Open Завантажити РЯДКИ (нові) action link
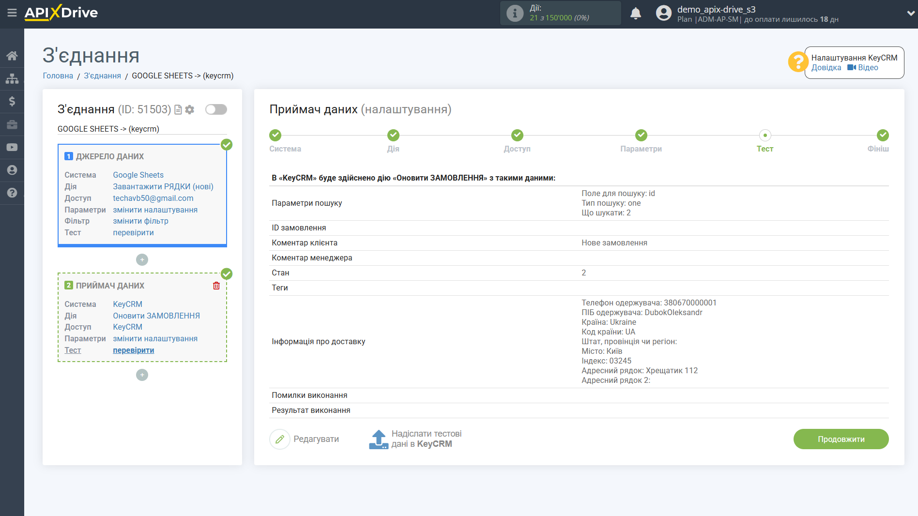 [163, 186]
